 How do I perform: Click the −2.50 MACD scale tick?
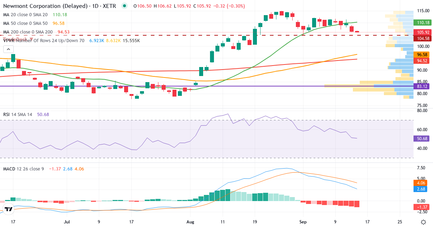click(x=423, y=213)
